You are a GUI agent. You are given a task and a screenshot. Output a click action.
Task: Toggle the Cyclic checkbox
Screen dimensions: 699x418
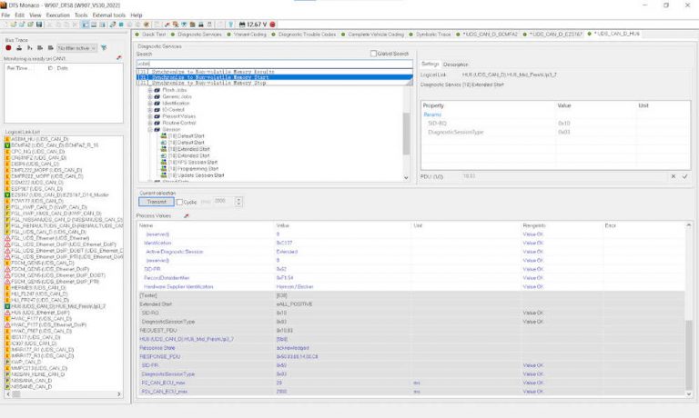click(x=180, y=202)
